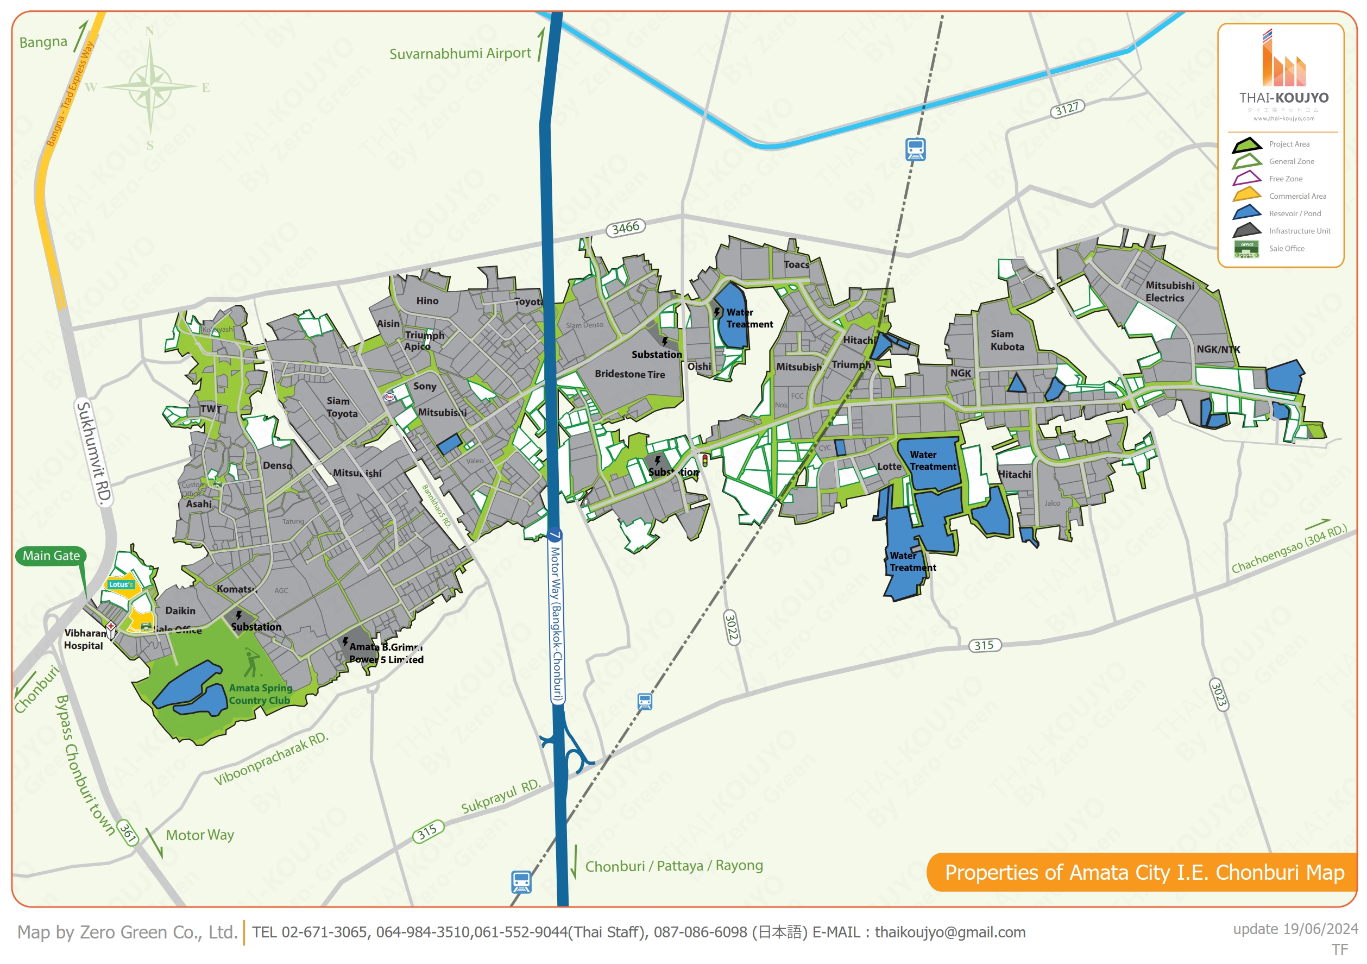Screen dimensions: 1367x964
Task: Select the Commercial Area legend icon
Action: (x=1247, y=197)
